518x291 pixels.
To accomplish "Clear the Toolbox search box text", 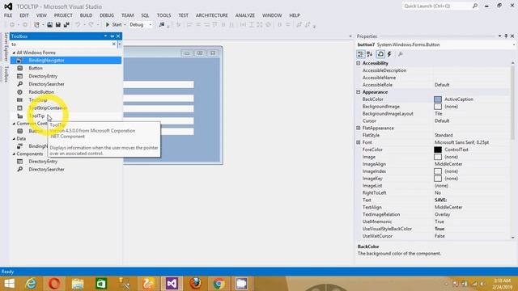I will 114,44.
